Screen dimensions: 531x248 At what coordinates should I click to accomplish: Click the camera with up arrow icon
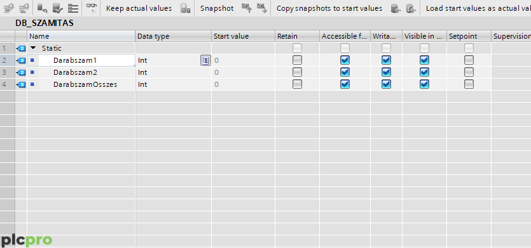tap(247, 8)
